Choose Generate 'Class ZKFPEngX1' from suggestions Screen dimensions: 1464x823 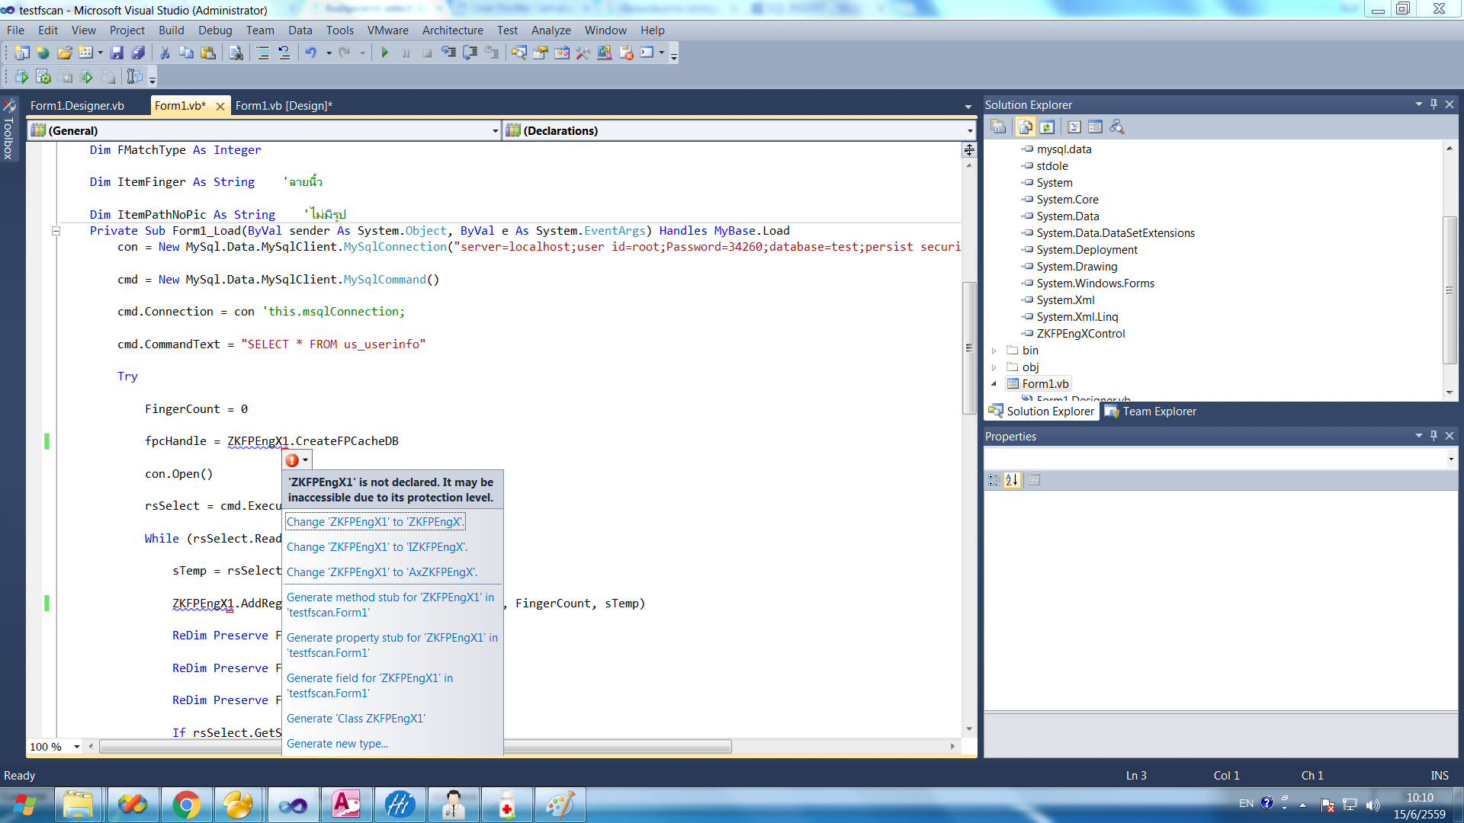tap(355, 718)
